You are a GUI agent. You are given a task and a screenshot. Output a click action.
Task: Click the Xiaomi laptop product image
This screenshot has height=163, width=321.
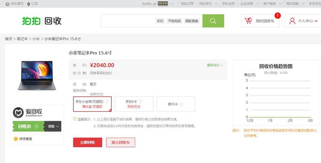37,75
